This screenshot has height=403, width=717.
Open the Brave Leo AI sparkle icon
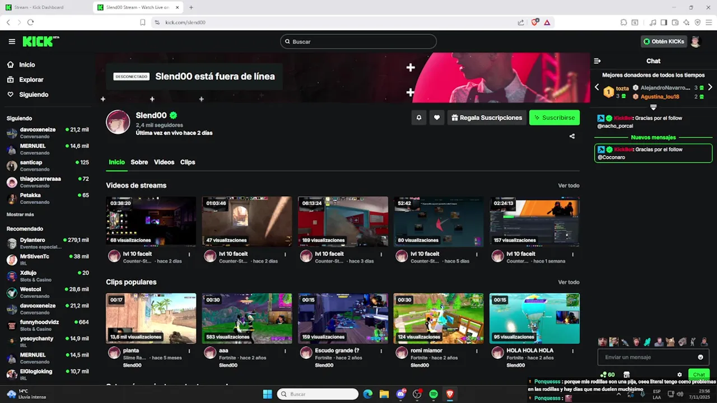tap(686, 22)
